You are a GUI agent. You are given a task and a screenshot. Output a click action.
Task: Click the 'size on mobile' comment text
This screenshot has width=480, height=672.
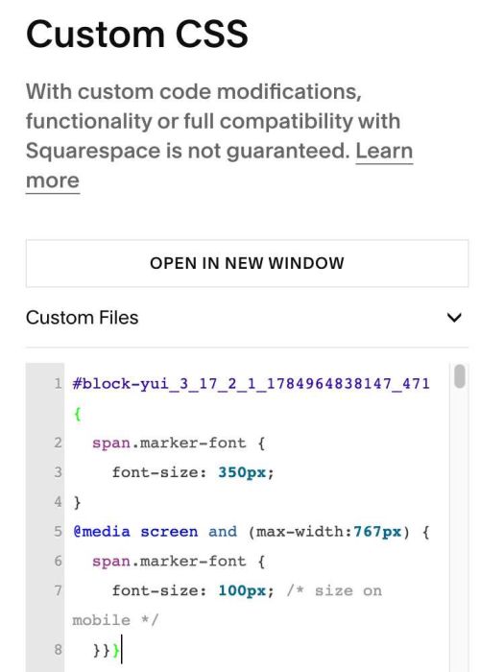pyautogui.click(x=228, y=605)
